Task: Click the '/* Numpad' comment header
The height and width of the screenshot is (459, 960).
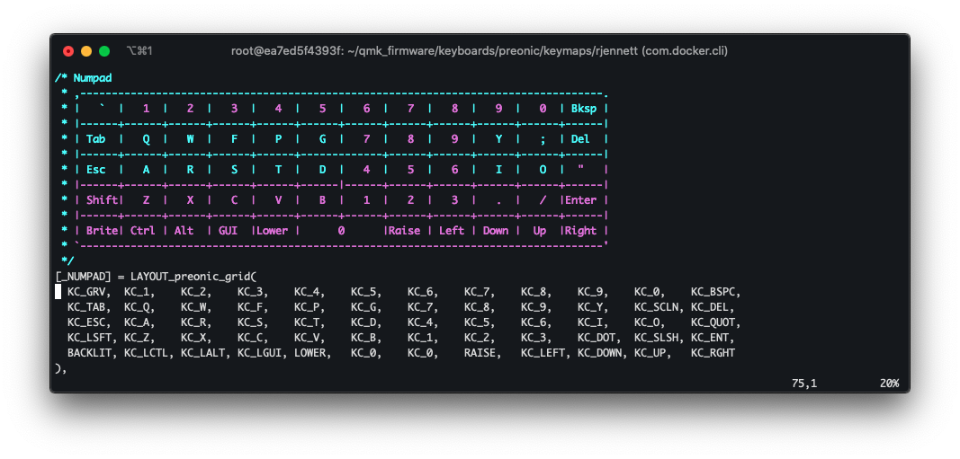Action: pyautogui.click(x=84, y=78)
